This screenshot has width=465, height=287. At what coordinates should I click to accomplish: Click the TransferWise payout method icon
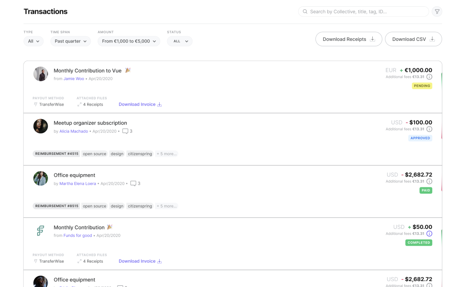(x=35, y=104)
